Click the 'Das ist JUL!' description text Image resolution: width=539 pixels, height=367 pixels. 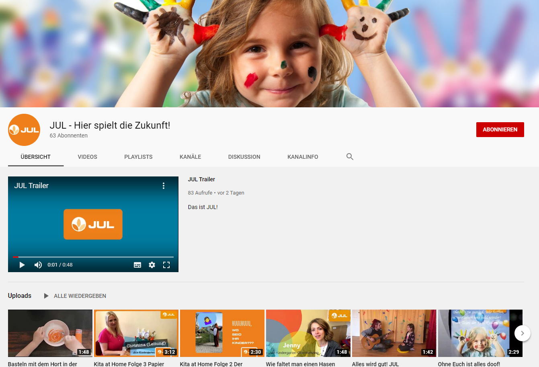pos(203,207)
